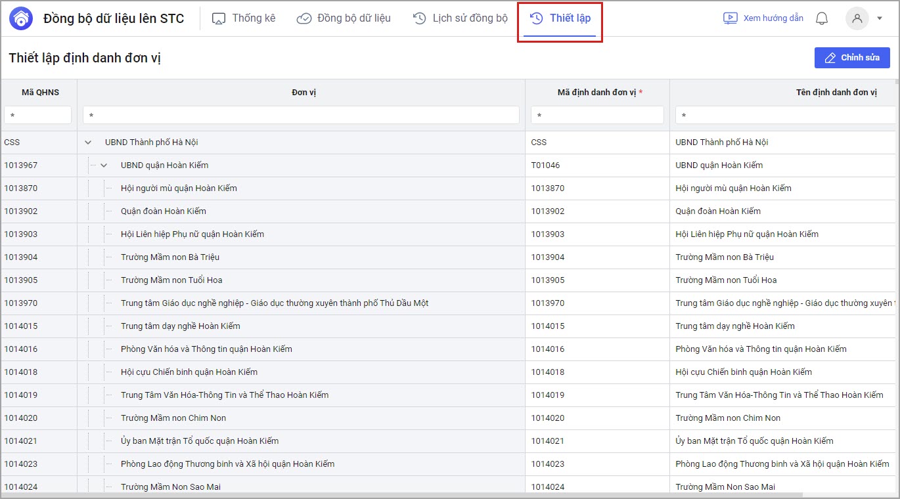Image resolution: width=900 pixels, height=499 pixels.
Task: Open the account dropdown arrow
Action: coord(880,18)
